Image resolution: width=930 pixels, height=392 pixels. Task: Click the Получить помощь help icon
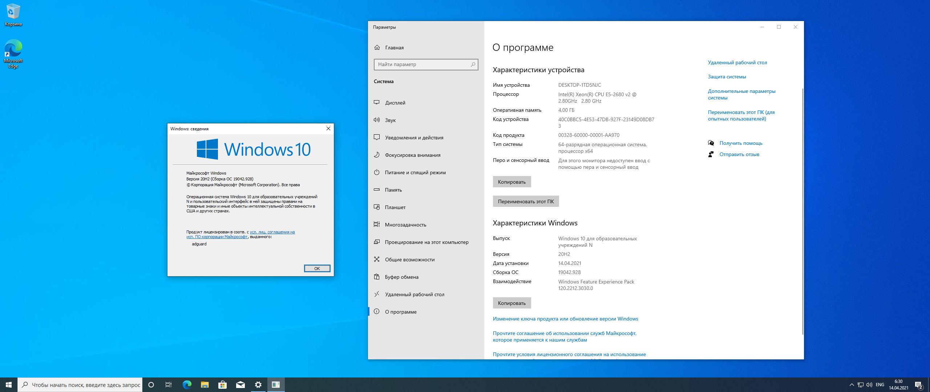tap(711, 143)
